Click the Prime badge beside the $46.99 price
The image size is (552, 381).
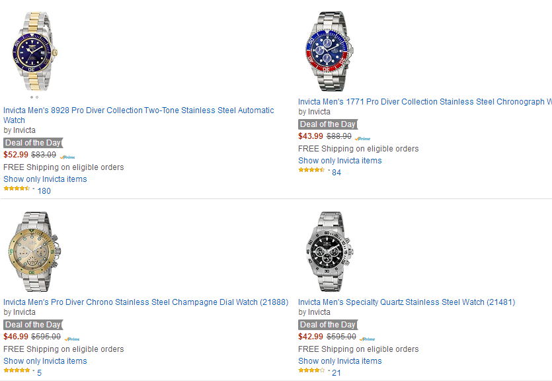pyautogui.click(x=71, y=339)
